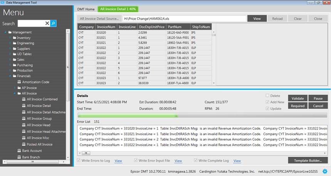Collapse the Financials tree node

[10, 76]
